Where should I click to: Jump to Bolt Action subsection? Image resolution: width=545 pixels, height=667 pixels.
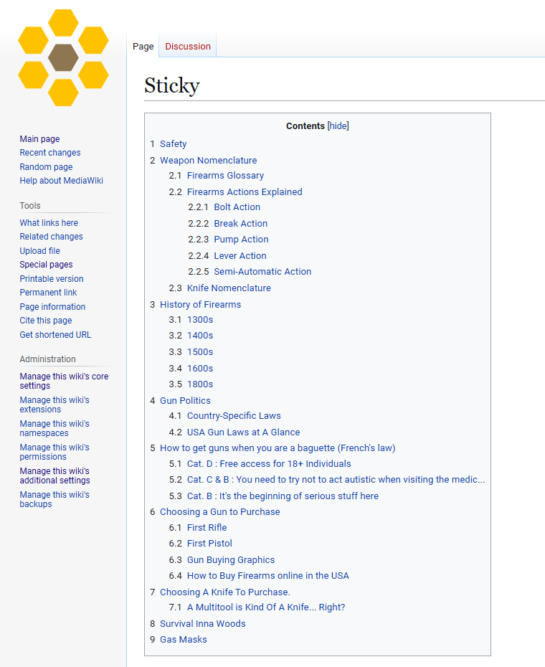pos(237,207)
